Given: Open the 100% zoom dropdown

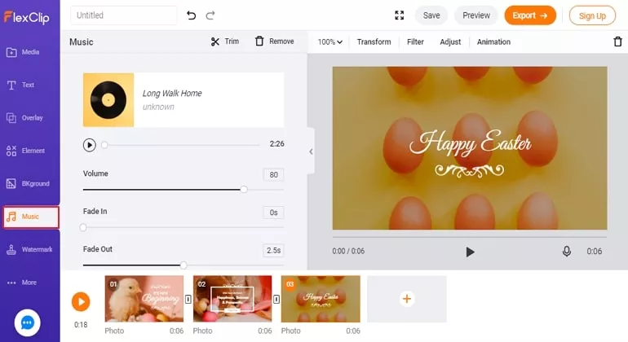Looking at the screenshot, I should click(330, 42).
